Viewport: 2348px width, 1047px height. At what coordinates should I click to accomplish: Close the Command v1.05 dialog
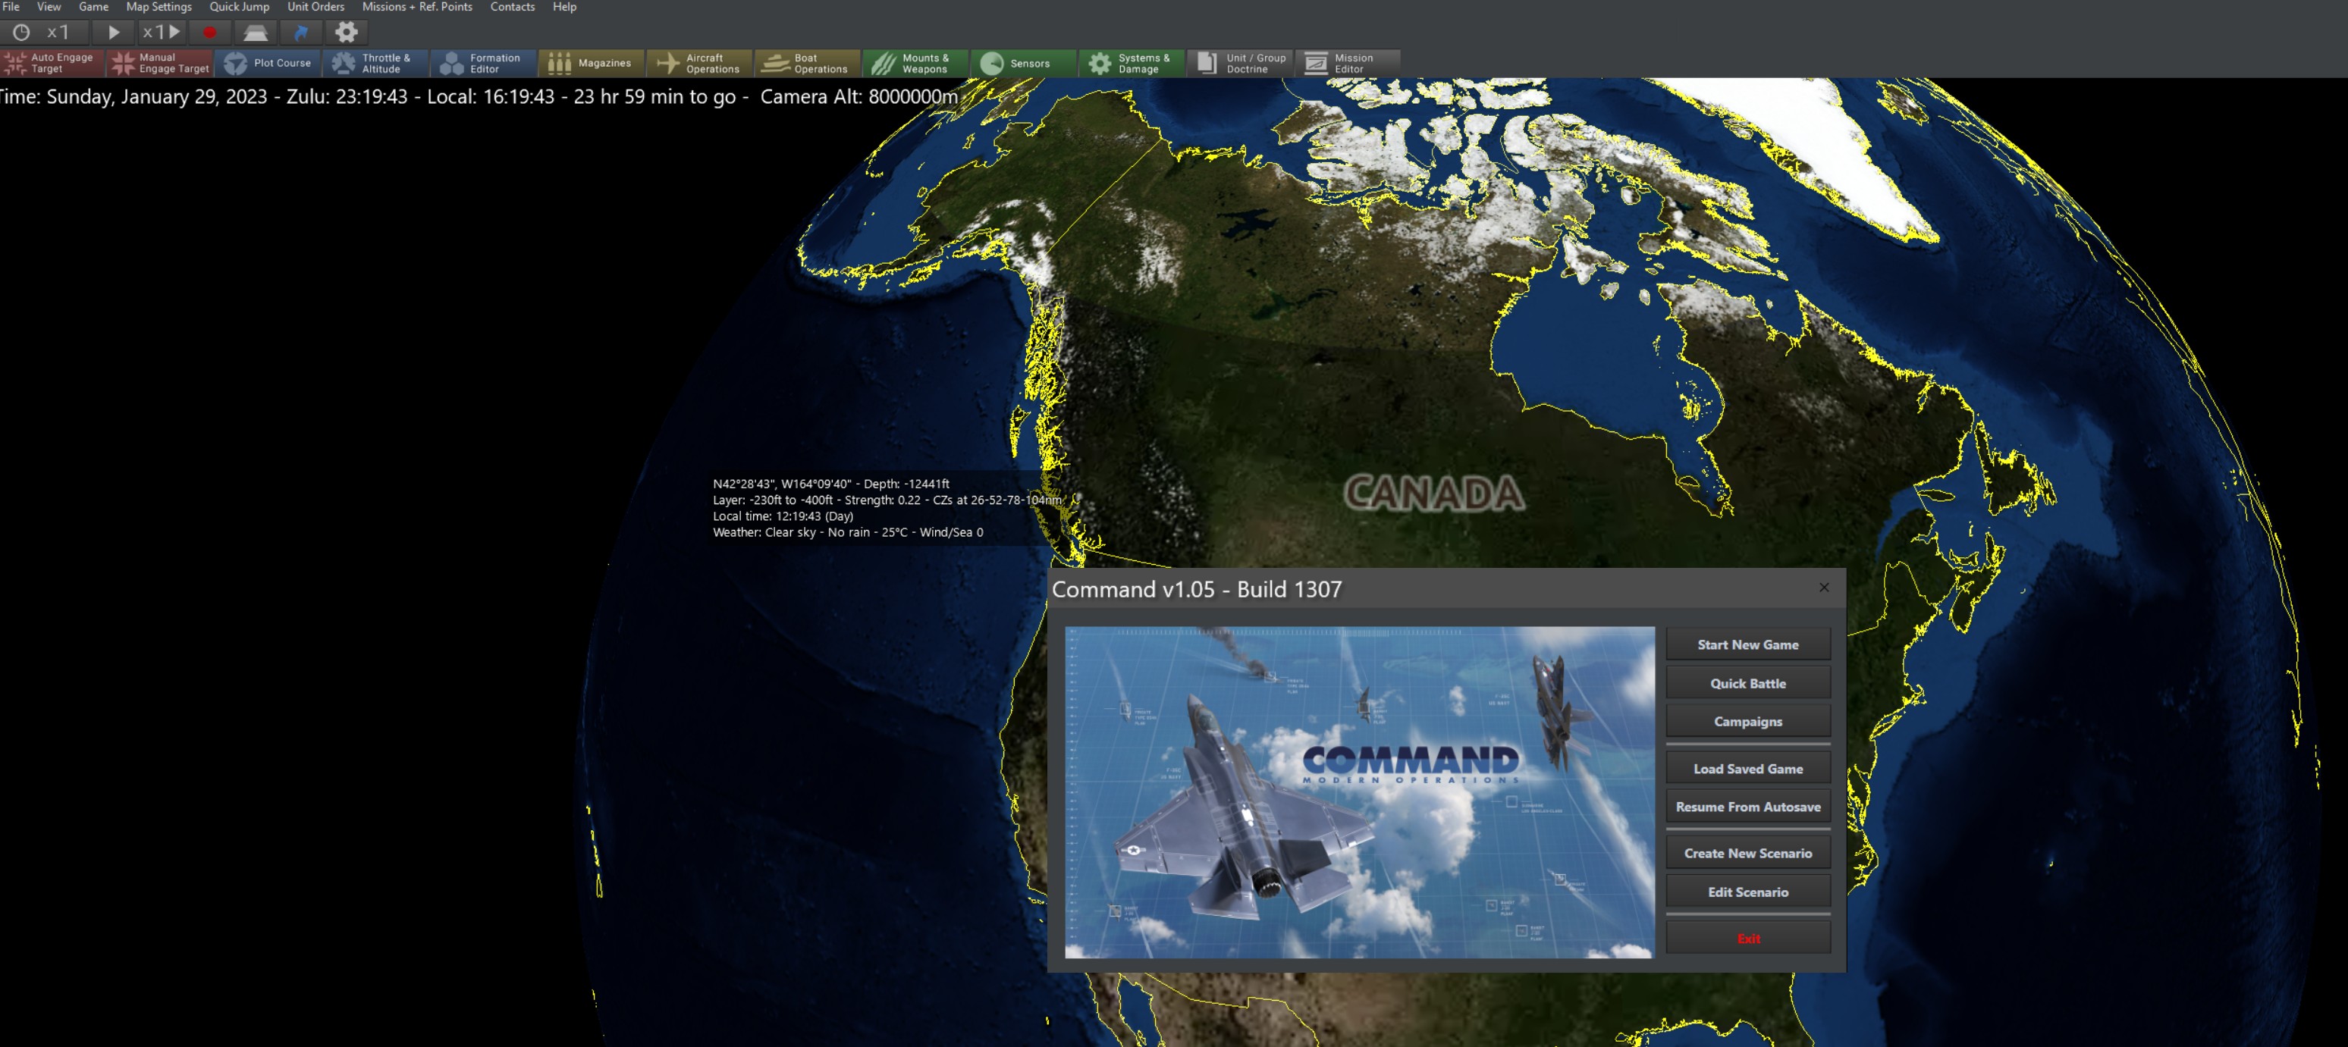(x=1824, y=588)
